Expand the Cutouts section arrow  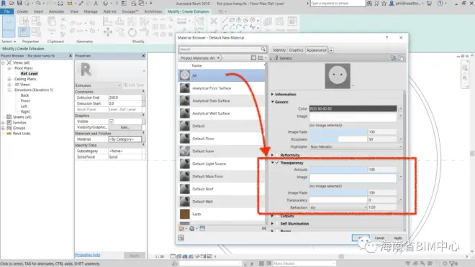(x=272, y=216)
